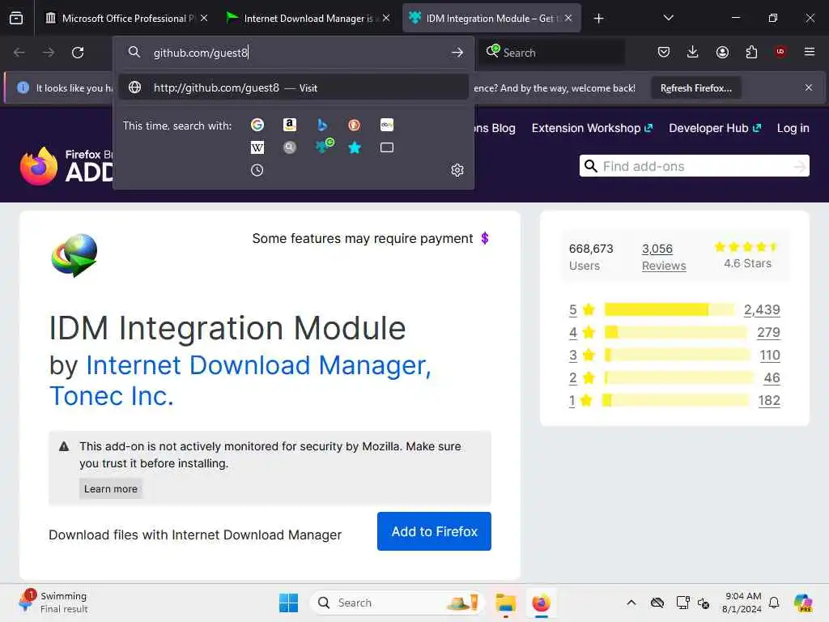This screenshot has width=829, height=622.
Task: Open the Pocket save icon
Action: click(x=664, y=53)
